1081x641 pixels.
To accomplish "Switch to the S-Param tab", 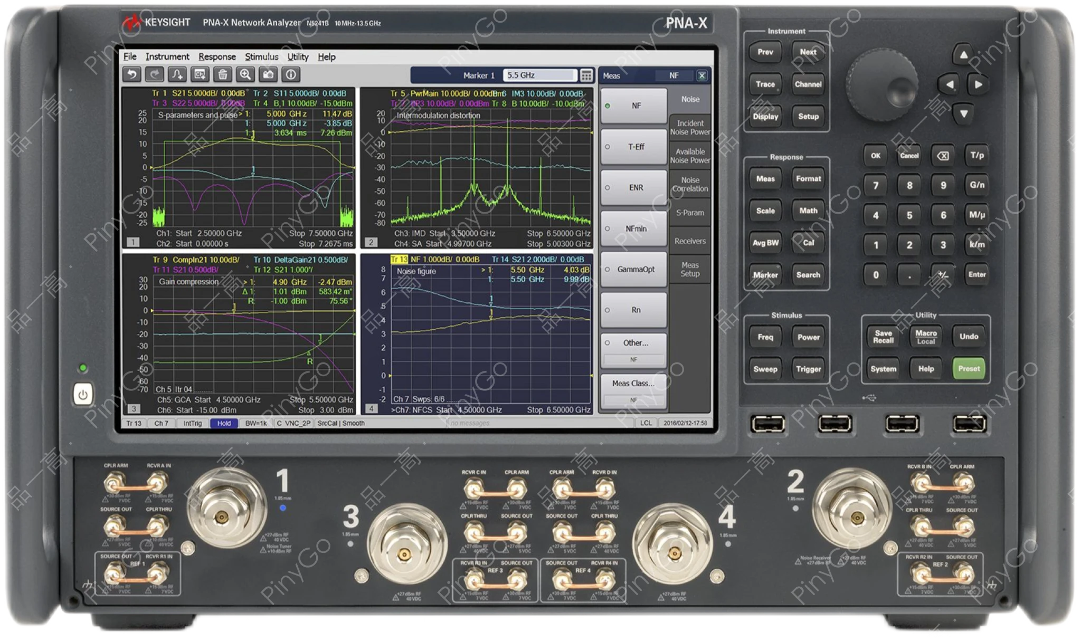I will click(690, 213).
